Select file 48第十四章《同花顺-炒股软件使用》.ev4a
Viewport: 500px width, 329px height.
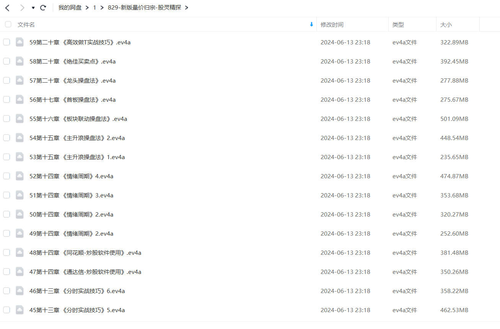[x=85, y=253]
